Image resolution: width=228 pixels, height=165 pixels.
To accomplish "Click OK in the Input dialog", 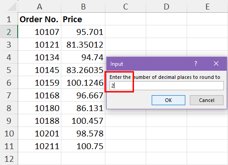I will 169,100.
